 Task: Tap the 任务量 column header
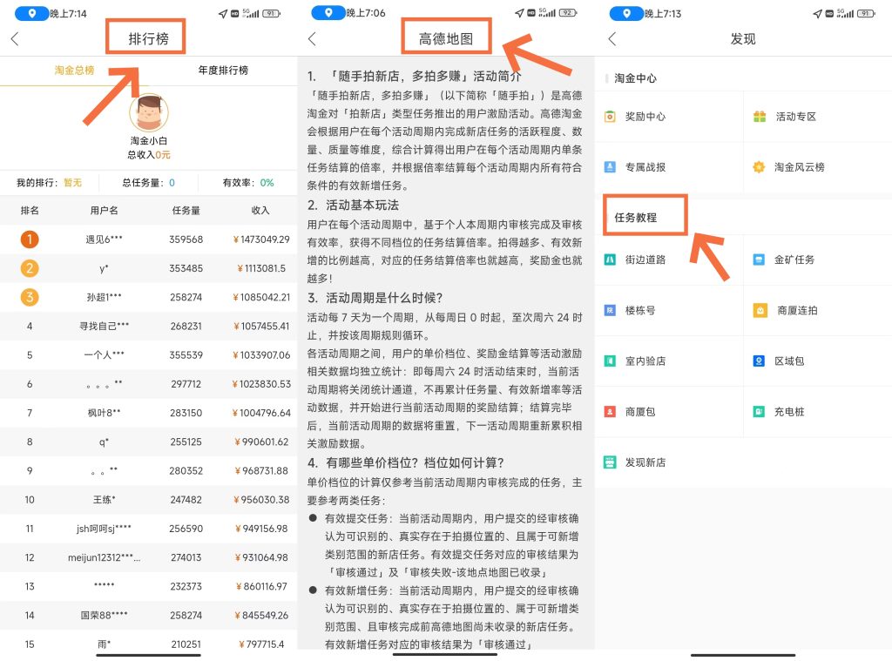[186, 211]
